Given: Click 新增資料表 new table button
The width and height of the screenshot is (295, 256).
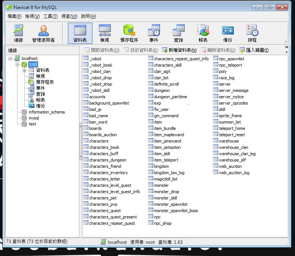Looking at the screenshot, I should coord(179,50).
